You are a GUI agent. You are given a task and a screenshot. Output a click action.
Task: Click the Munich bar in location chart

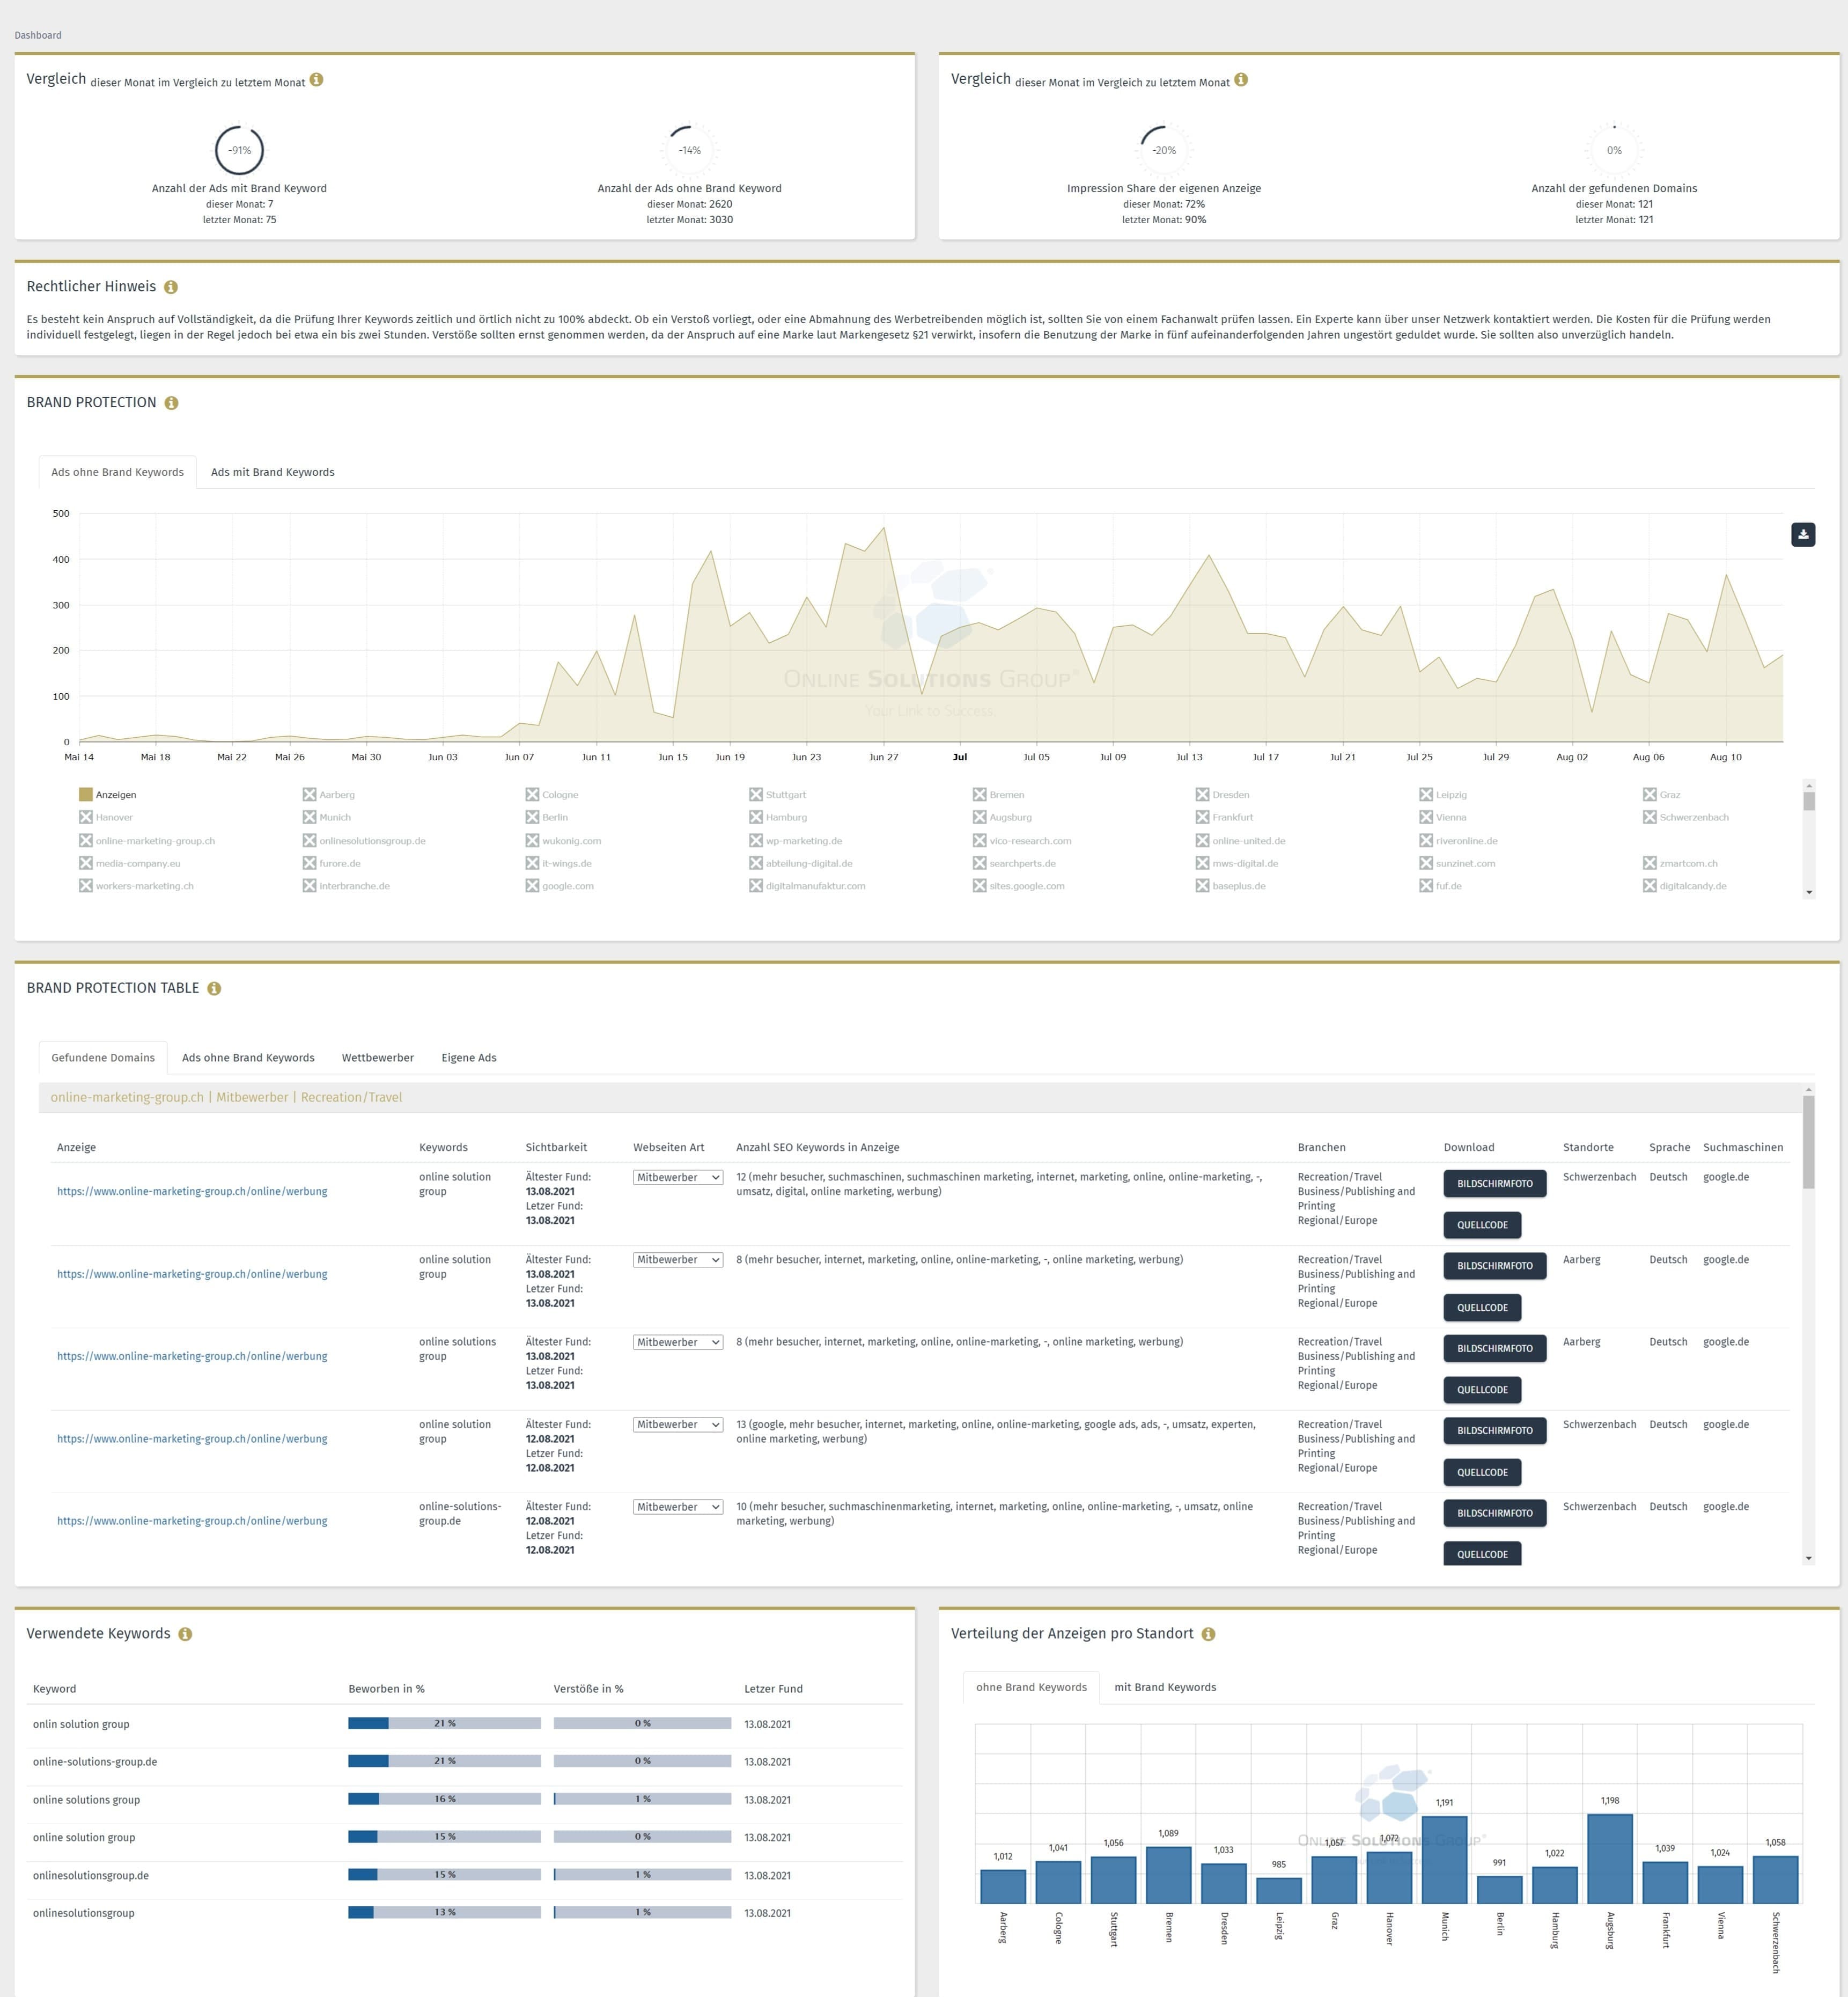click(x=1444, y=1860)
